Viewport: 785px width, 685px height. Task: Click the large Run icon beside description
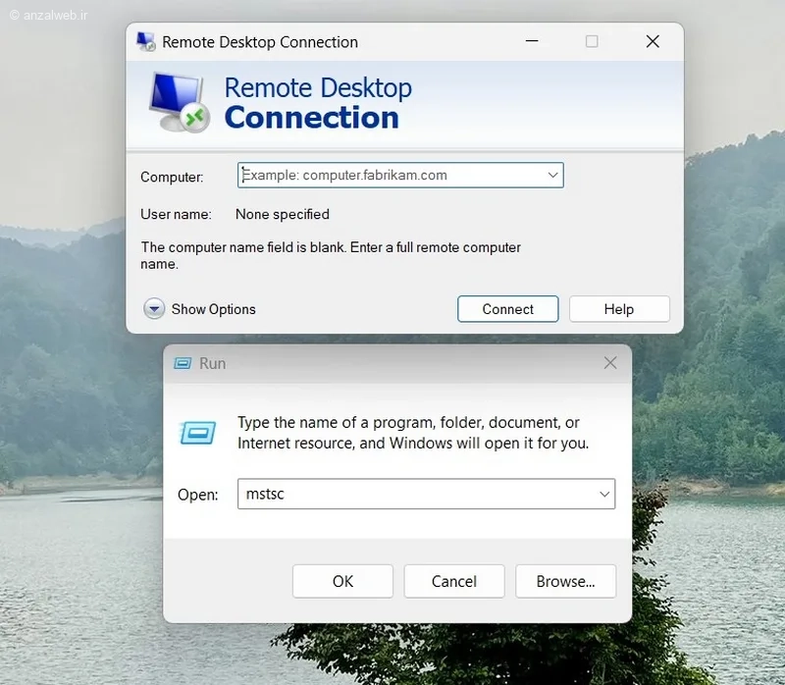[x=197, y=433]
